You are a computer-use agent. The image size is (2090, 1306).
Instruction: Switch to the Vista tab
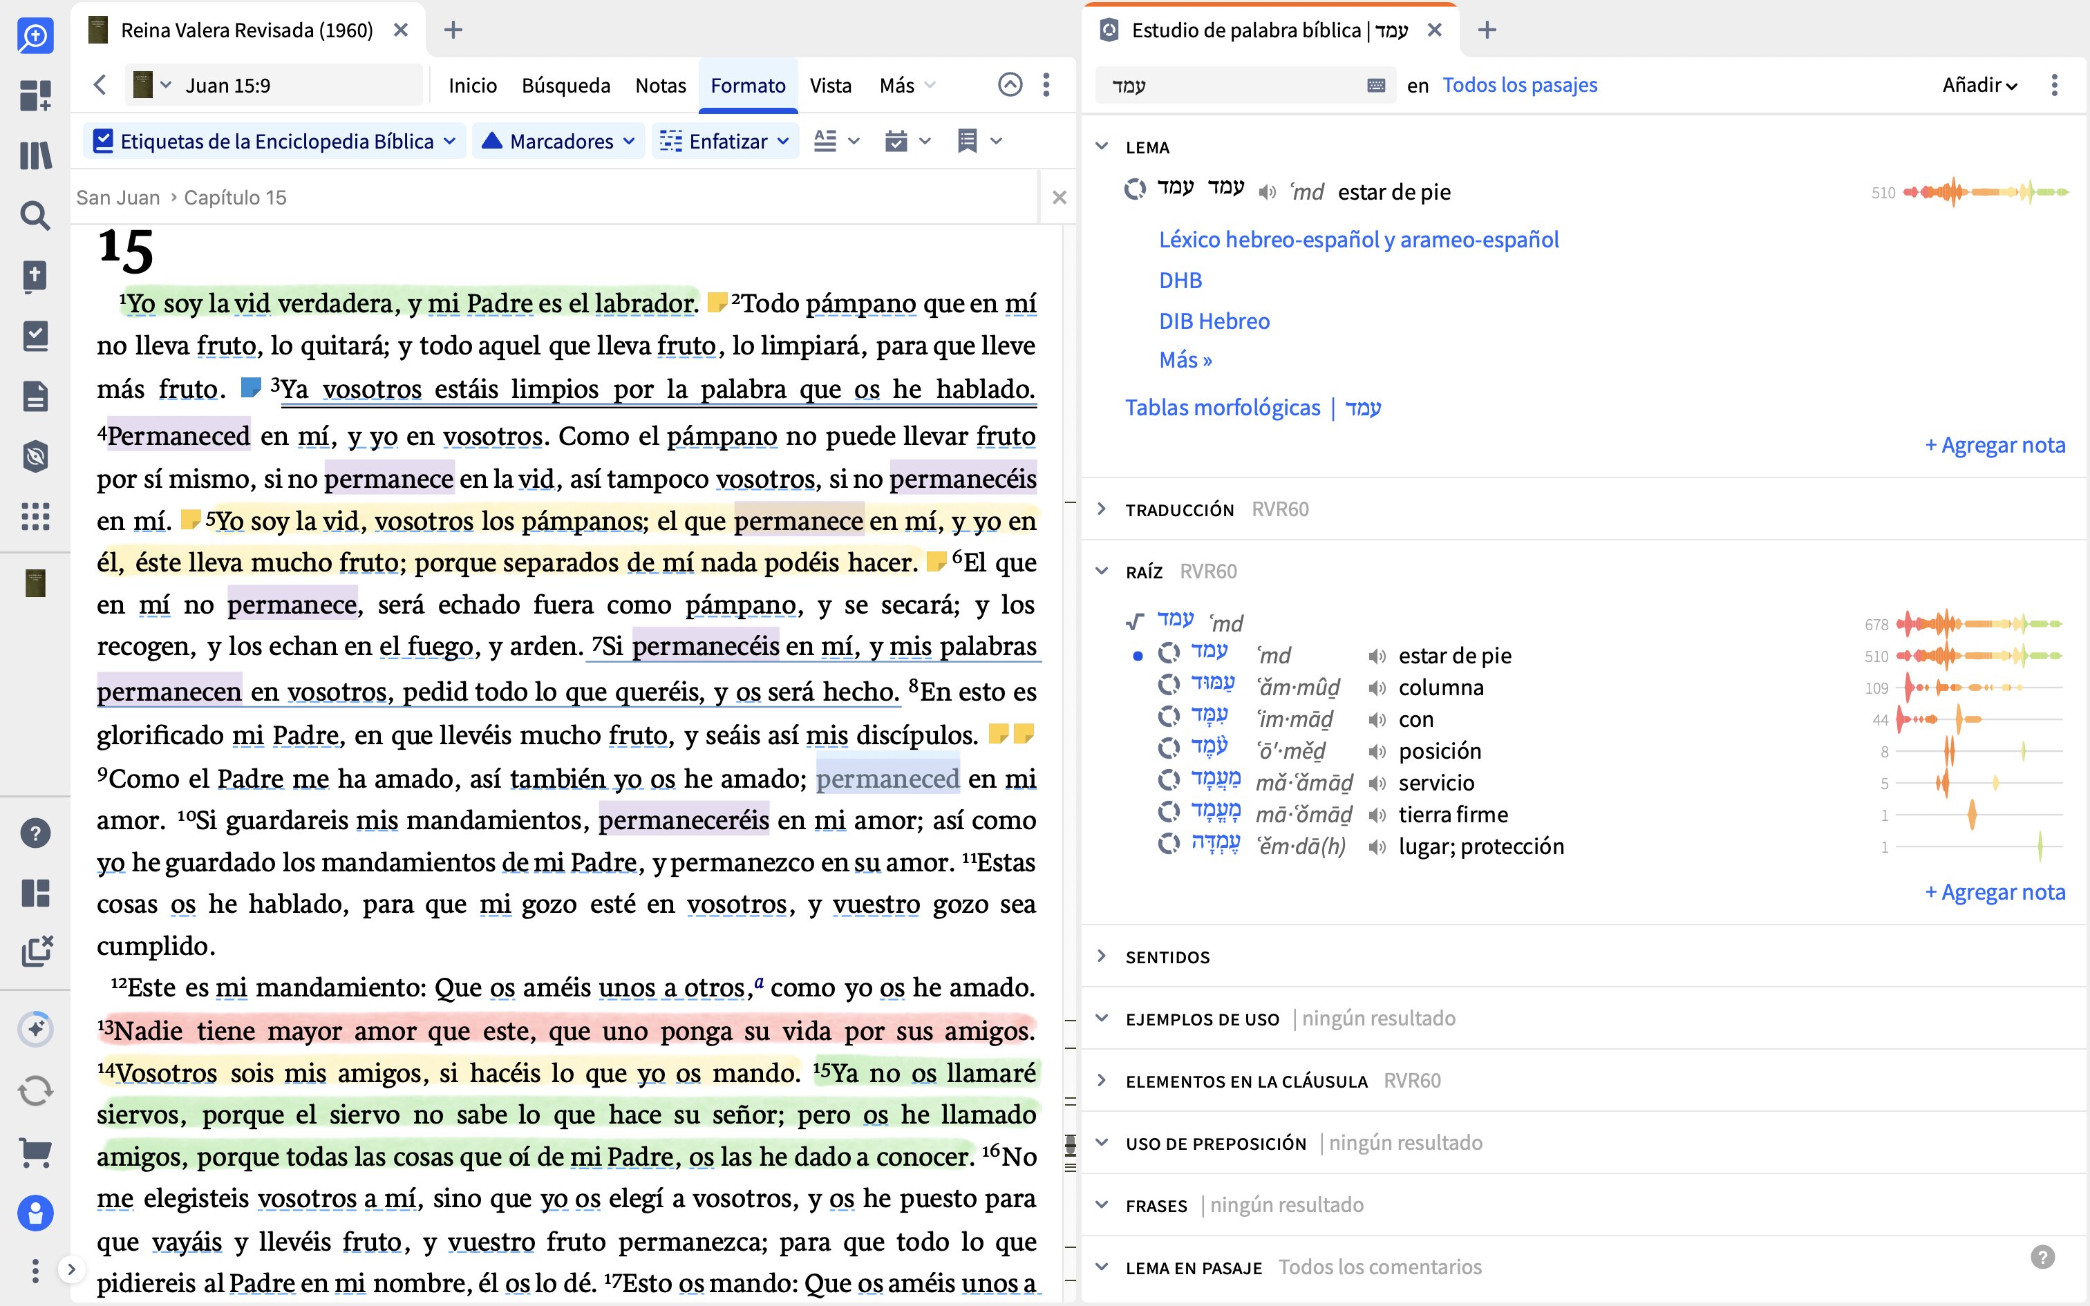[831, 84]
